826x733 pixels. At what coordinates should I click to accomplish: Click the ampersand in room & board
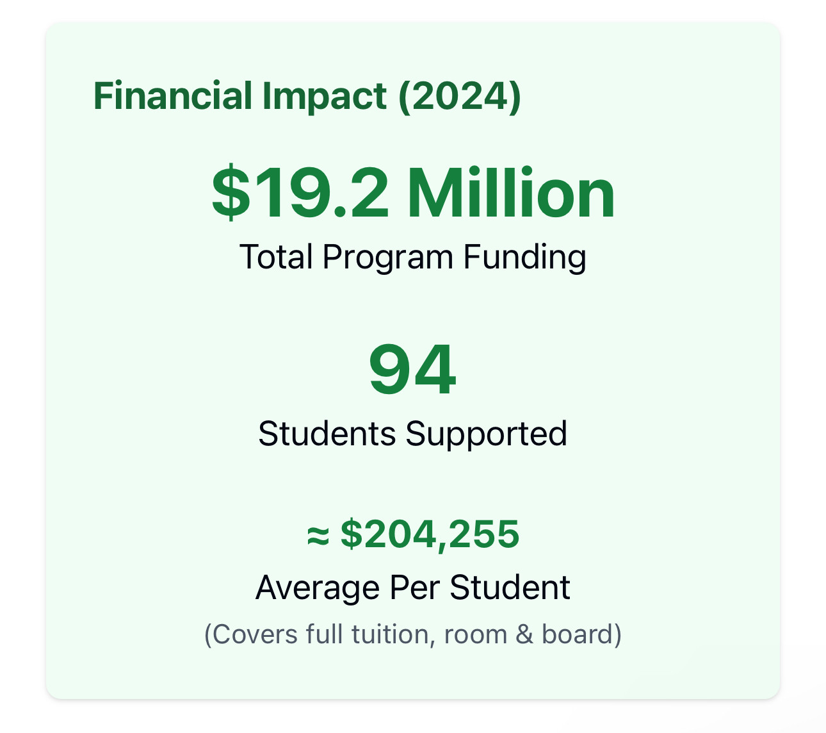click(x=524, y=634)
